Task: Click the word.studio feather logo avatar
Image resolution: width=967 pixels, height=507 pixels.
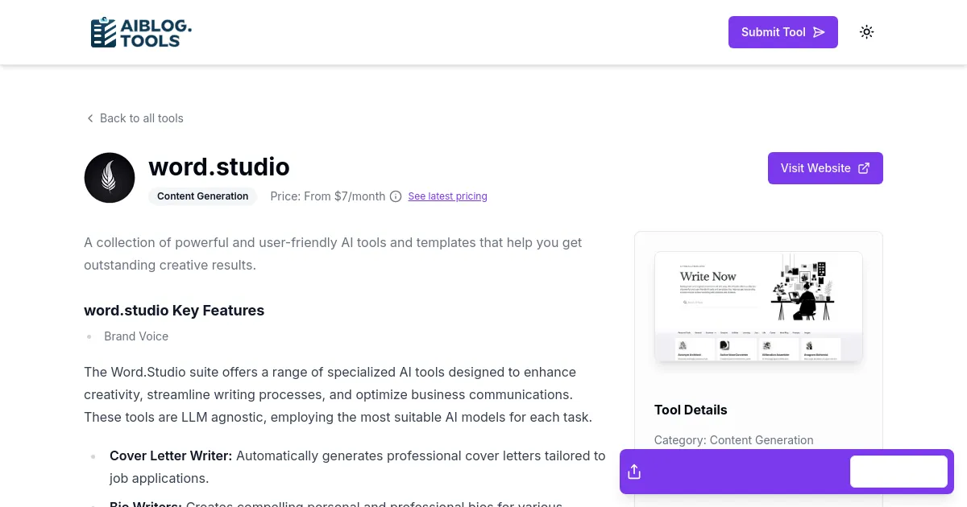Action: (x=110, y=178)
